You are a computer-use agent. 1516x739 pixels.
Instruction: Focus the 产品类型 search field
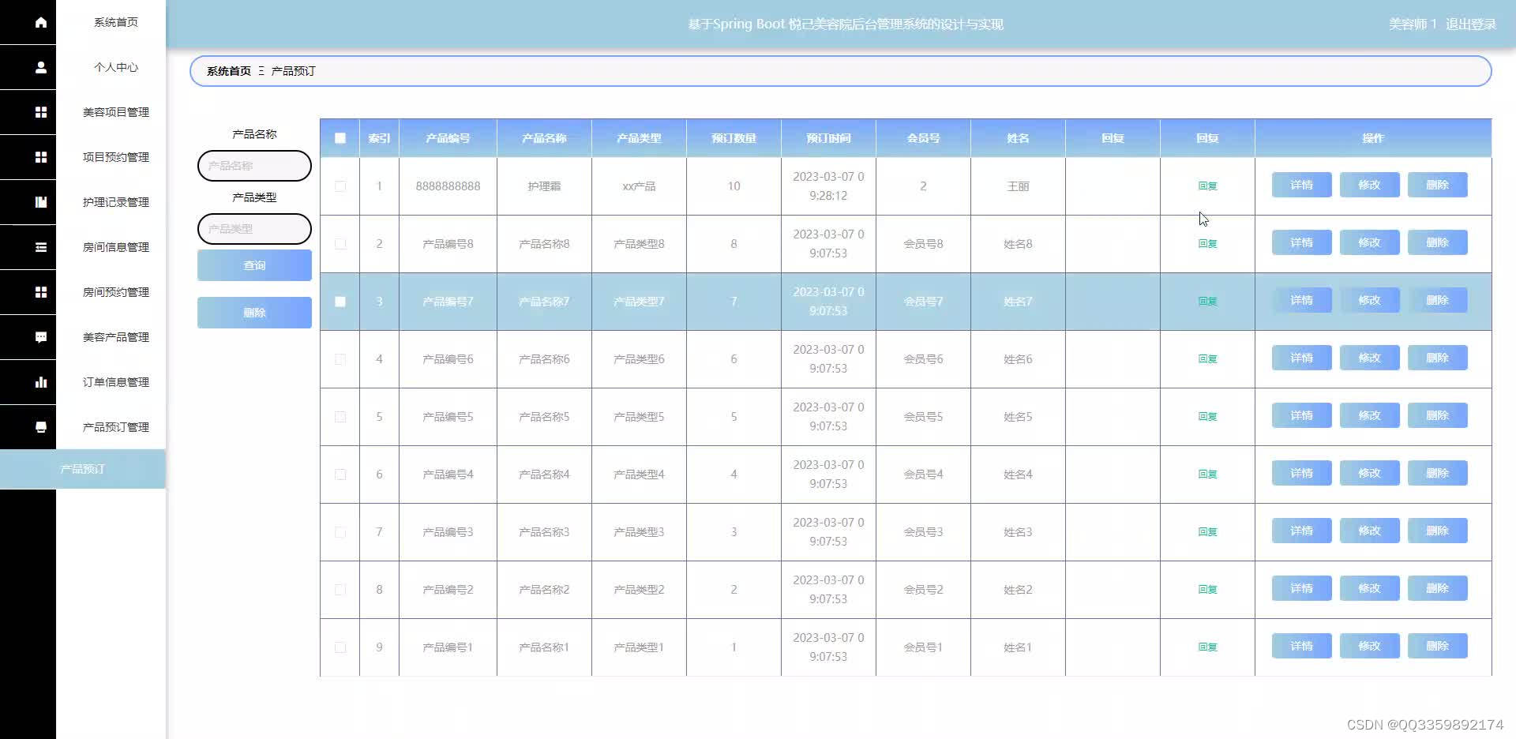click(254, 229)
